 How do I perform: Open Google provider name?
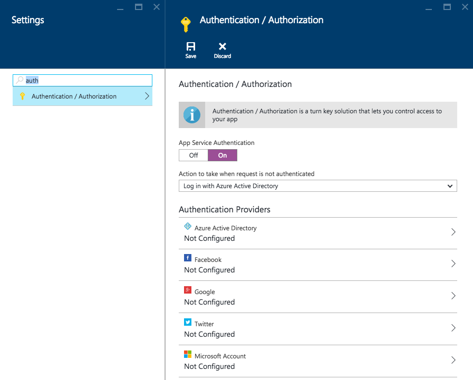[x=205, y=291]
